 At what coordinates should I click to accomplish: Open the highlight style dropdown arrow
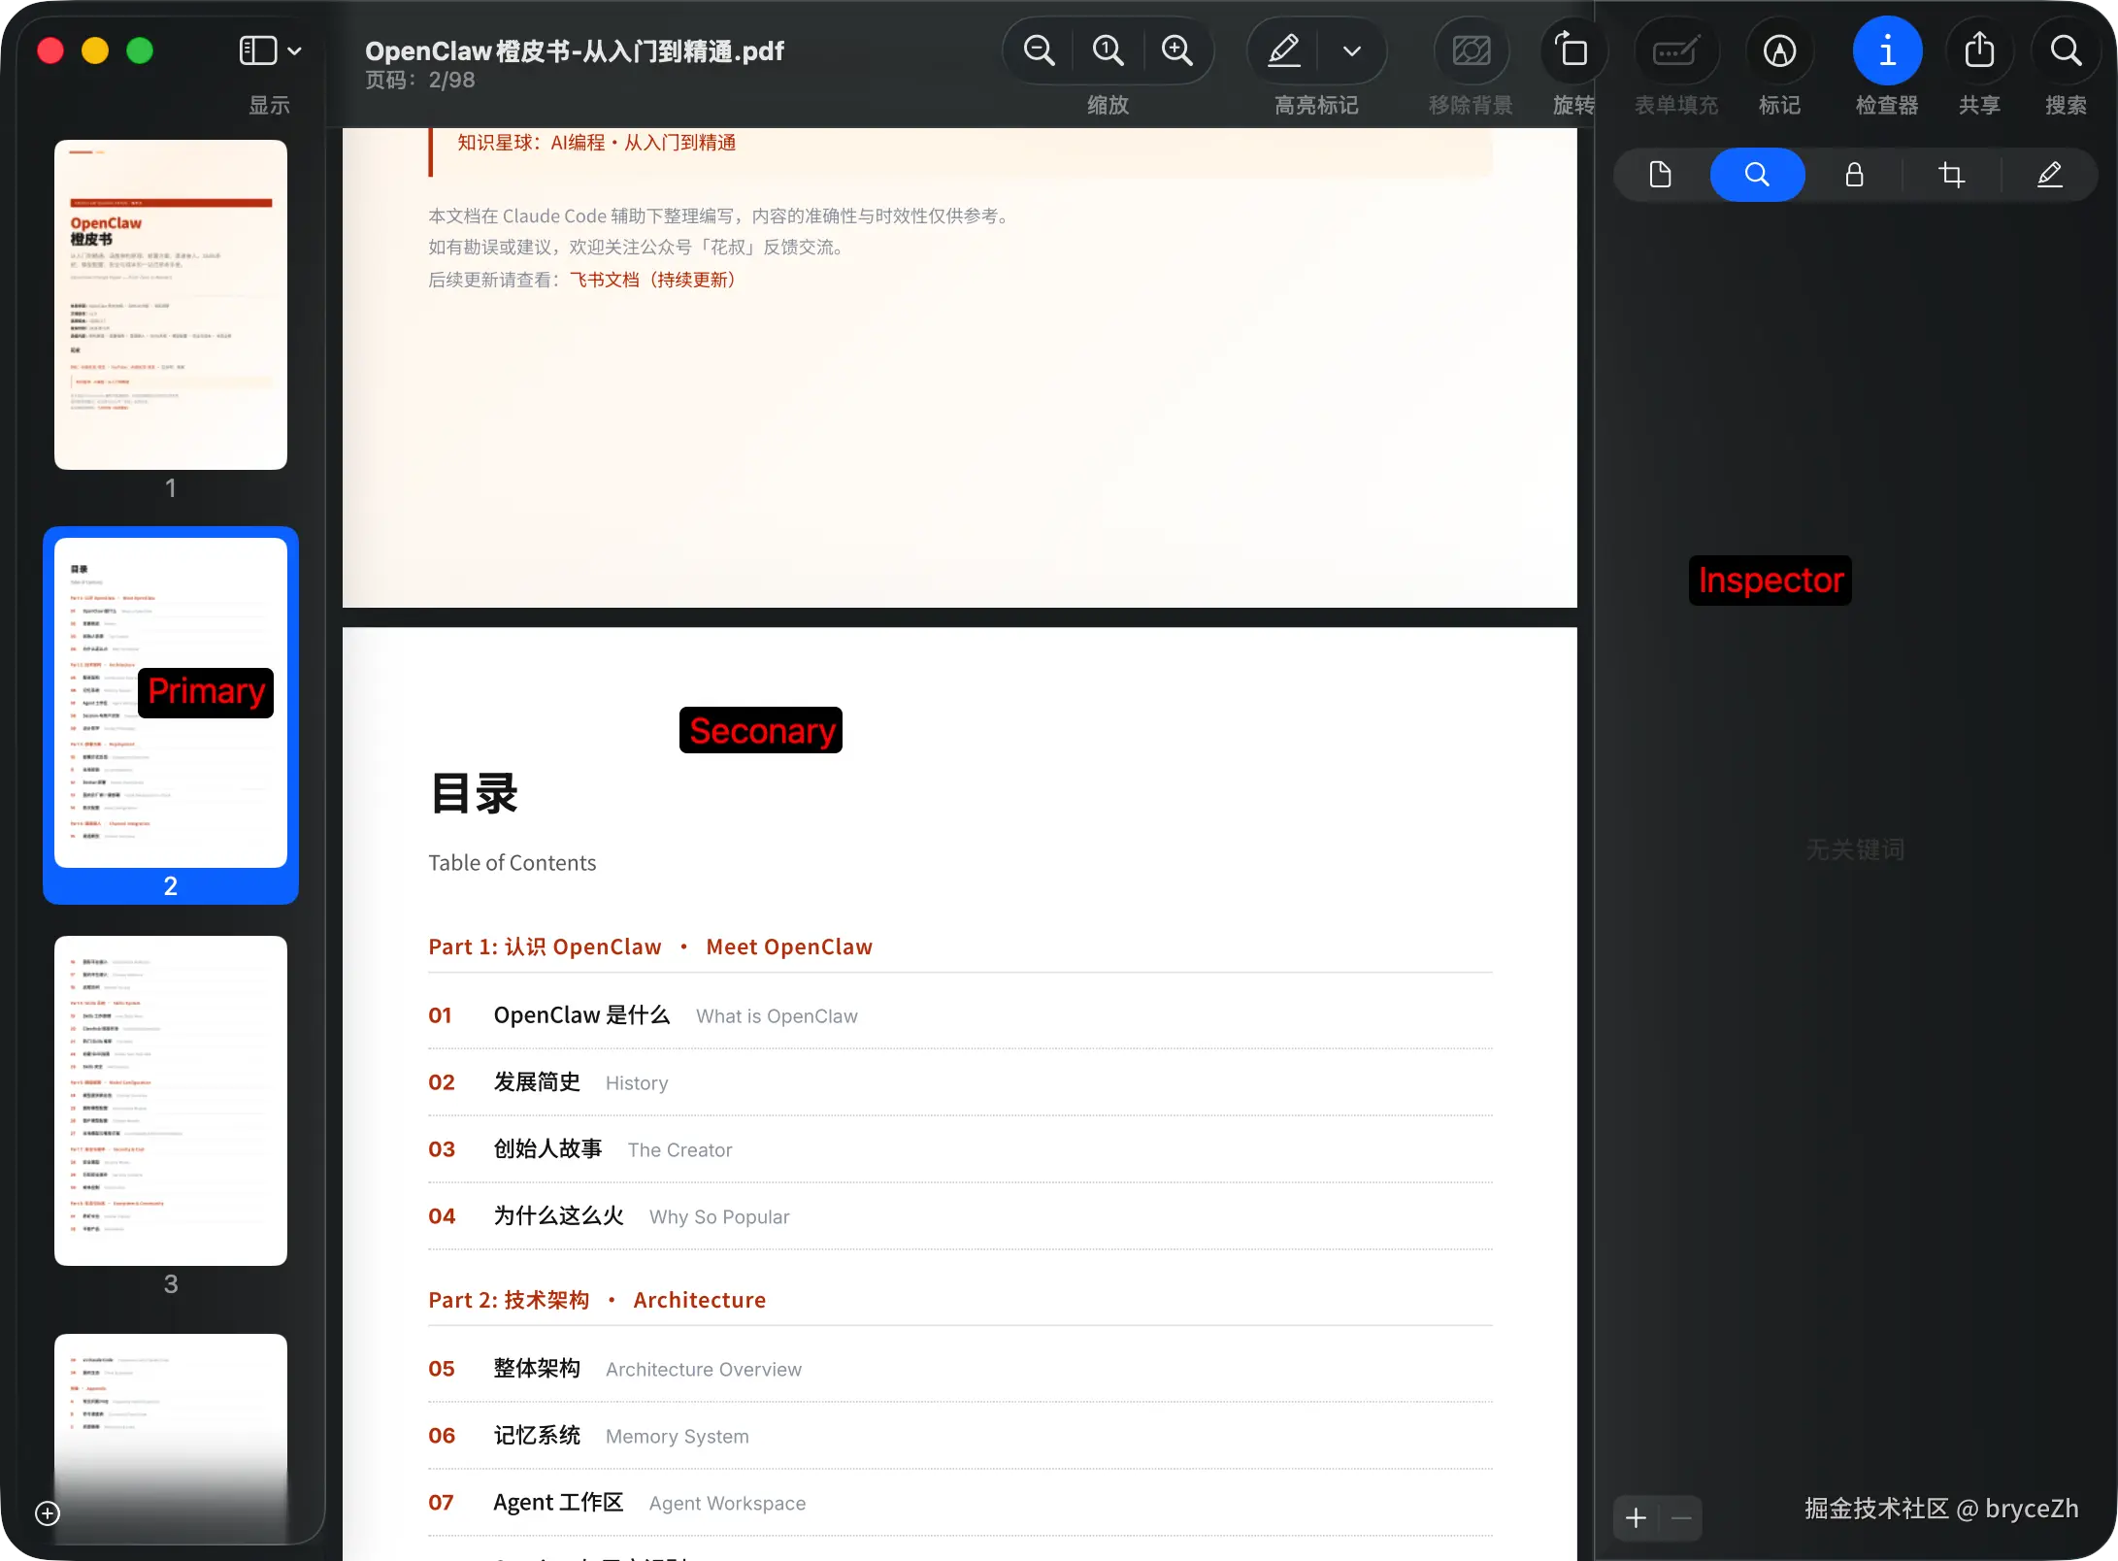(x=1351, y=51)
